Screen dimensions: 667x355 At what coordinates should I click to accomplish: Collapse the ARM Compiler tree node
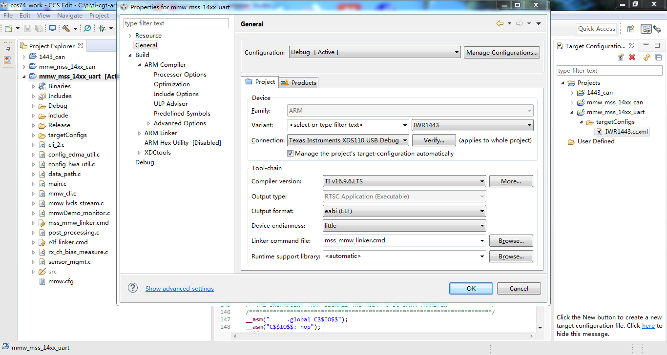[x=139, y=65]
